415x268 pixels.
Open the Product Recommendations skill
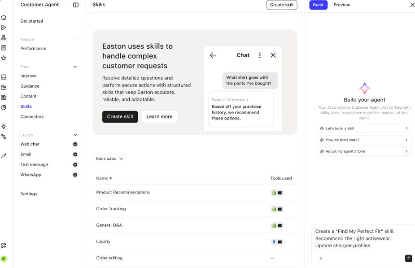(195, 192)
